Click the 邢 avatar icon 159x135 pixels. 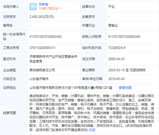coord(33,7)
